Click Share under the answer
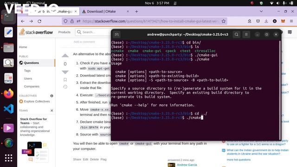This screenshot has height=167, width=297. (77, 159)
